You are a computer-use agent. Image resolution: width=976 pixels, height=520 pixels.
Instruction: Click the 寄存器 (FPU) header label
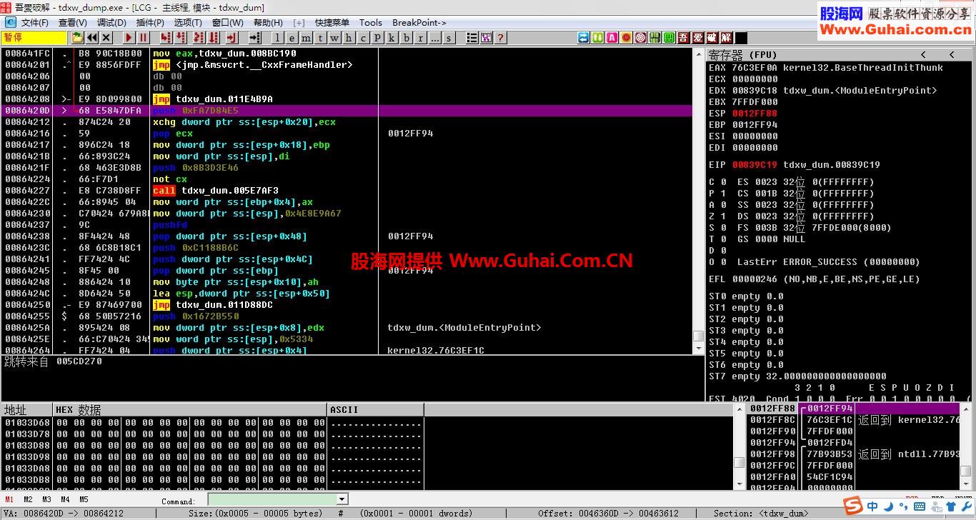pos(742,55)
